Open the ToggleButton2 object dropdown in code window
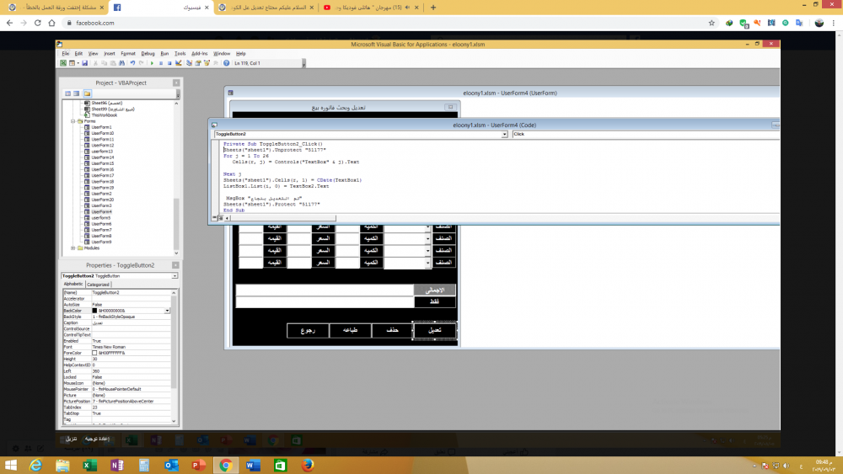This screenshot has height=474, width=843. point(504,134)
